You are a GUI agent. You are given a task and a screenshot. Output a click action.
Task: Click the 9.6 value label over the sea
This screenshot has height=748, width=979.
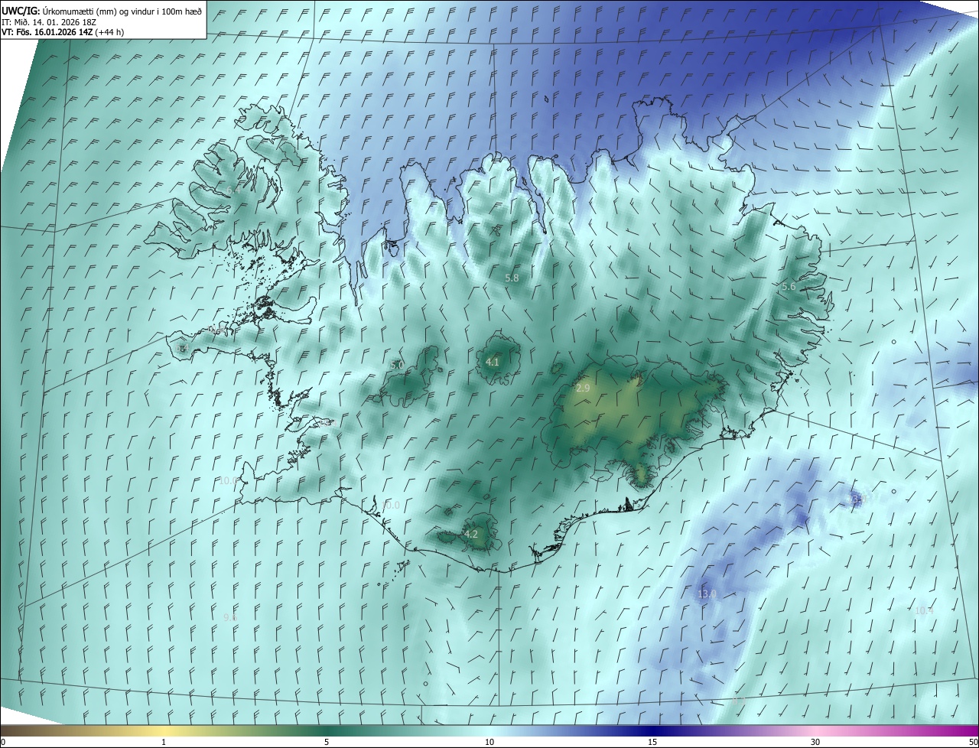pyautogui.click(x=229, y=617)
